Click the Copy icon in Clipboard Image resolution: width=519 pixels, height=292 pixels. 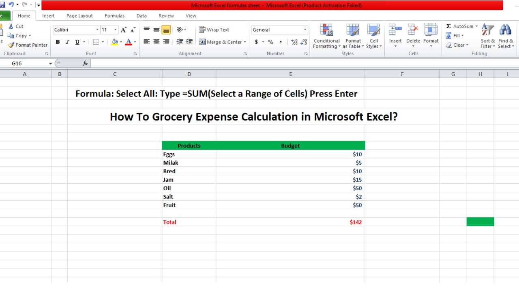(x=11, y=36)
